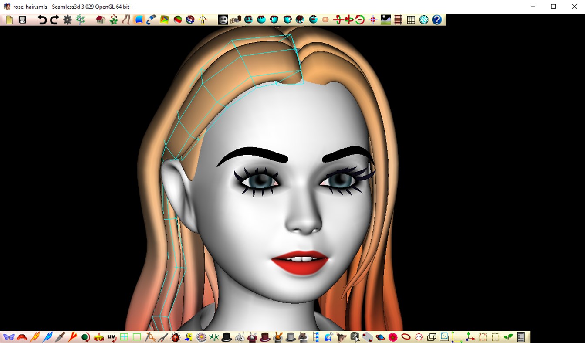Click the grid icon in the top toolbar
Screen dimensions: 585x343
coord(411,19)
